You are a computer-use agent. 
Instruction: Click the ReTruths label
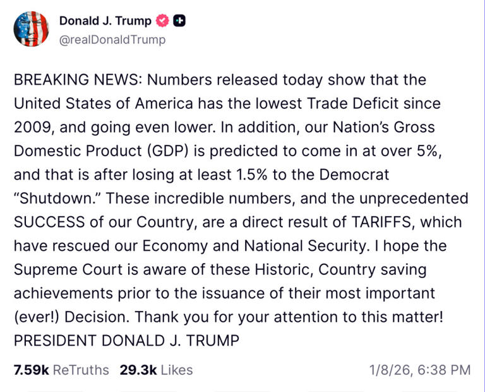pos(81,370)
